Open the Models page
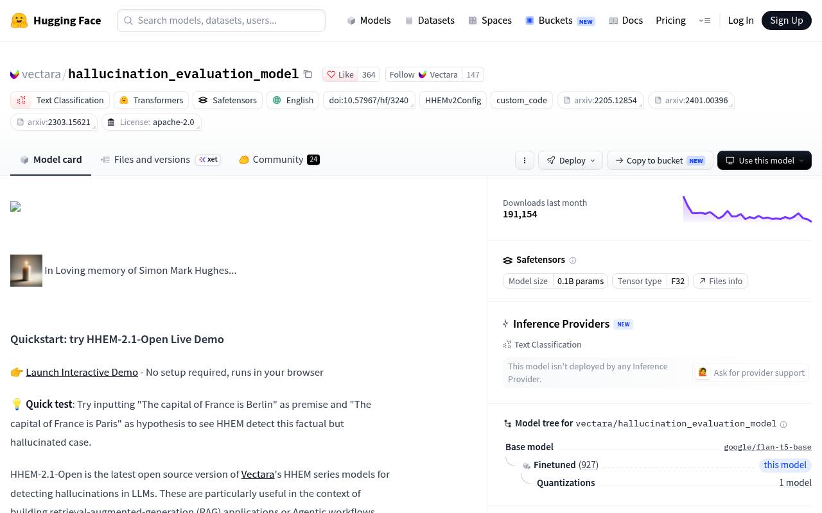The image size is (822, 513). (x=369, y=21)
